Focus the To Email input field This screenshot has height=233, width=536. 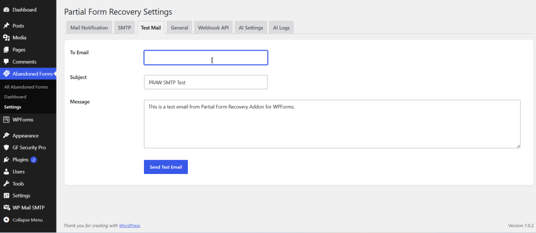click(x=206, y=57)
